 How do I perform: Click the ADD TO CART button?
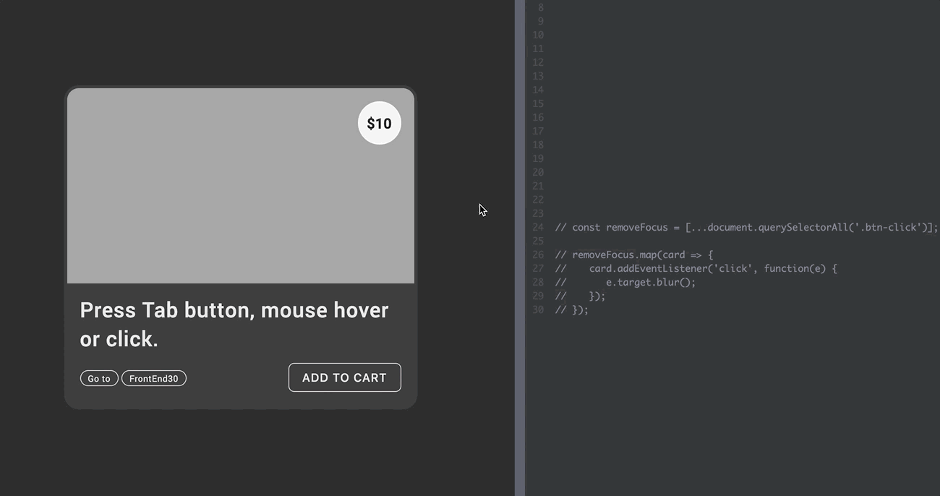click(344, 377)
